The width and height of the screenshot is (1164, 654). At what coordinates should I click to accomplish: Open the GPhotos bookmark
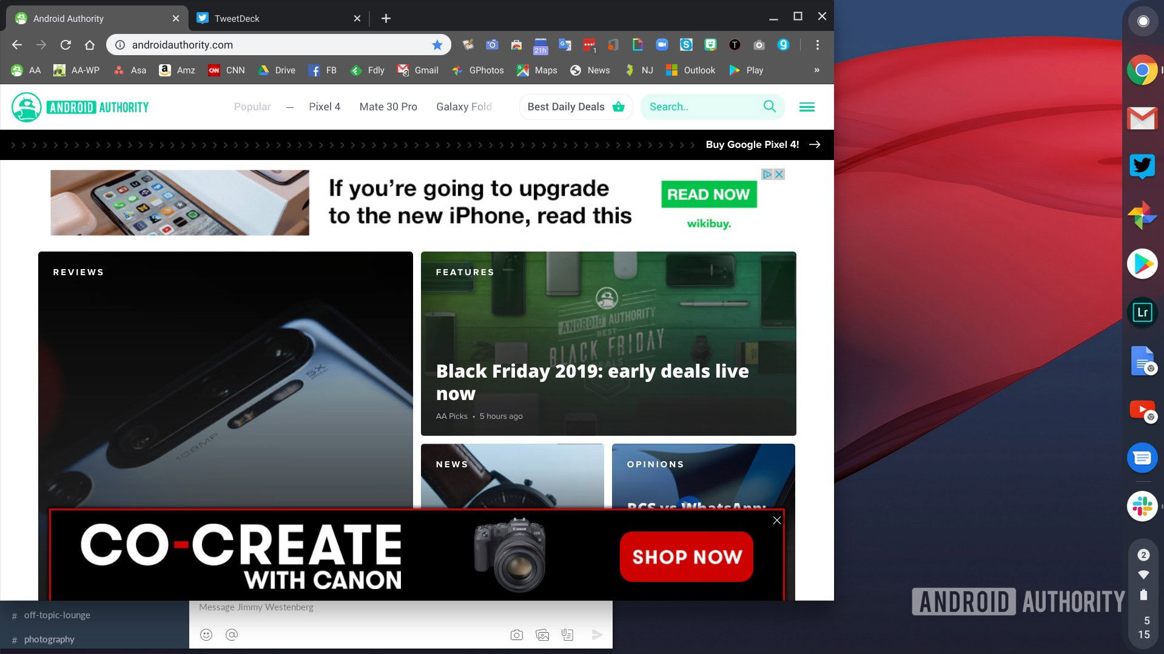[478, 70]
